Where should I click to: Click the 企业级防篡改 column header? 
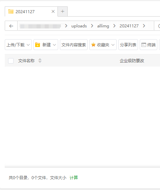point(132,61)
